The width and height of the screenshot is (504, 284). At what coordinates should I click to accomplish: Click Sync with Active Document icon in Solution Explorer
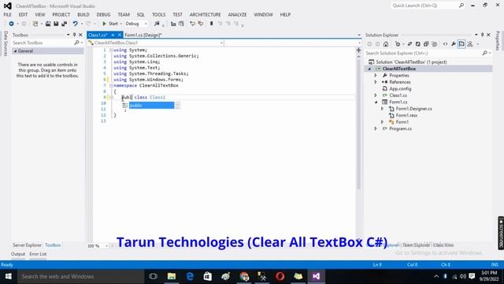coord(409,44)
